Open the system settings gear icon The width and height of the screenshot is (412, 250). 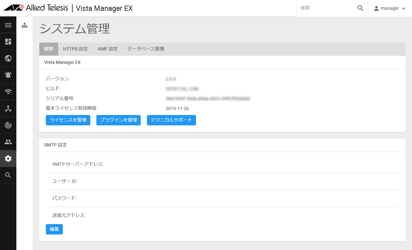coord(8,159)
